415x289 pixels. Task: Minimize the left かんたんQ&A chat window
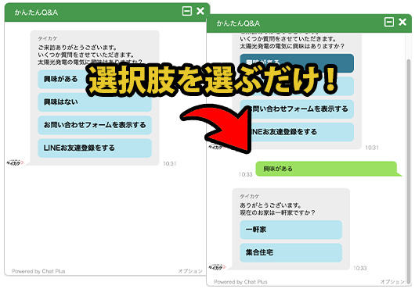[187, 12]
